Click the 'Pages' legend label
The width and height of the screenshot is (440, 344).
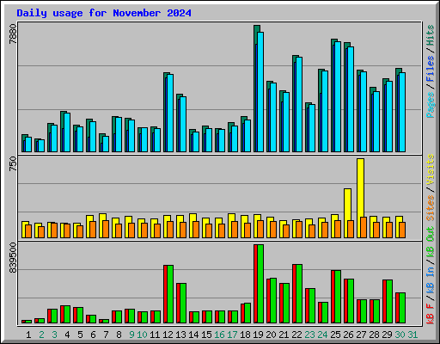(x=431, y=105)
